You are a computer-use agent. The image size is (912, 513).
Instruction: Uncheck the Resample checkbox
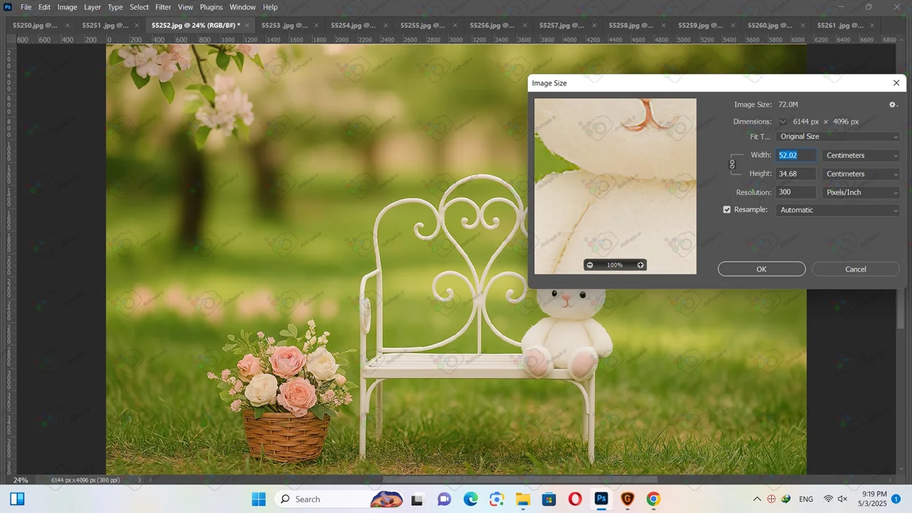(727, 210)
